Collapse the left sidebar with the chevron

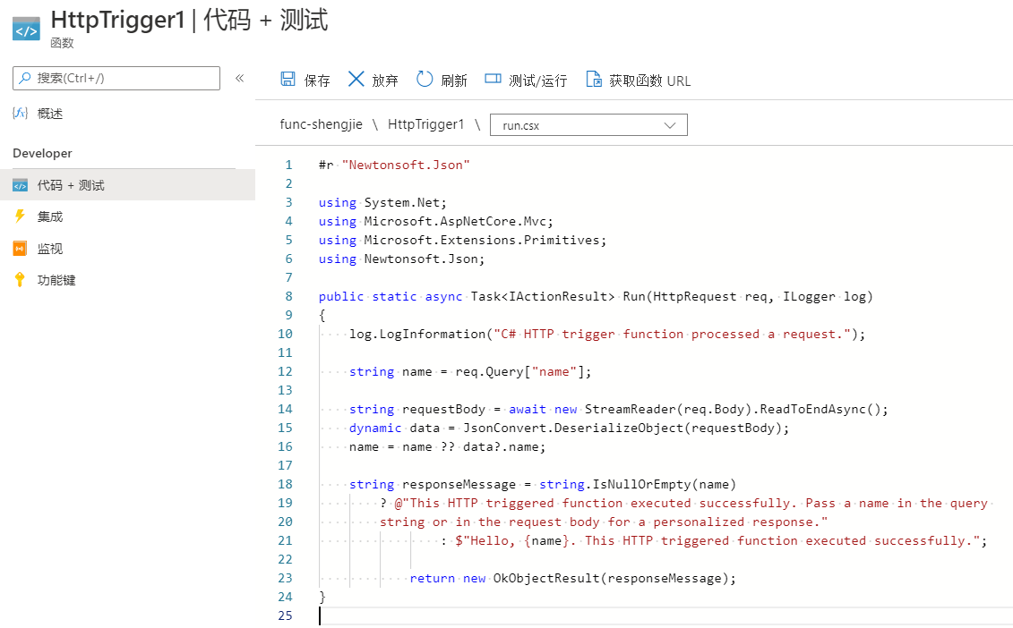(x=241, y=78)
